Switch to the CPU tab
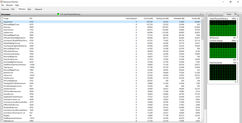This screenshot has width=242, height=123. coord(13,9)
